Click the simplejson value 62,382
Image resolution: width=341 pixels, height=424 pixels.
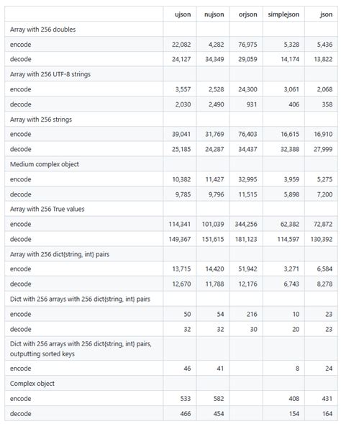click(290, 224)
